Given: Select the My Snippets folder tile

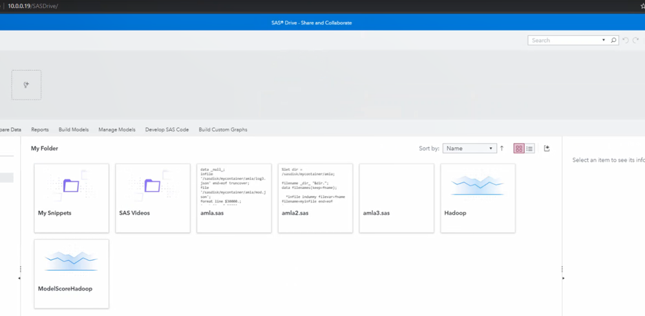Looking at the screenshot, I should pyautogui.click(x=72, y=198).
